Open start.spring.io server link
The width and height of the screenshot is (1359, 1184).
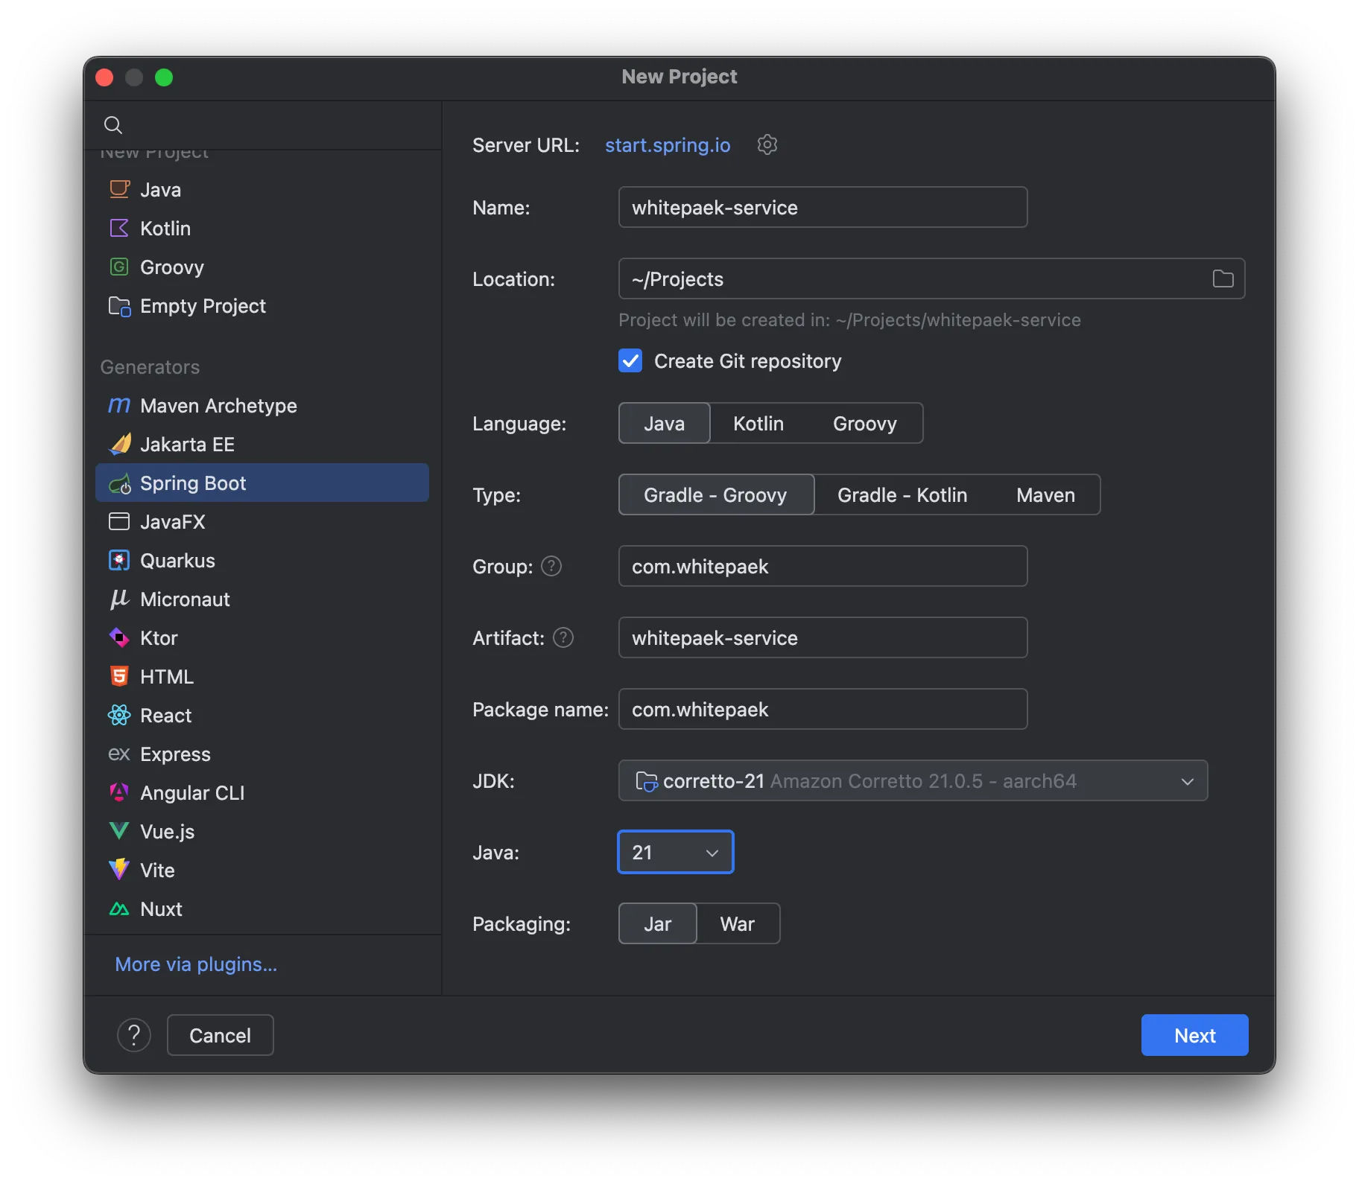(668, 144)
